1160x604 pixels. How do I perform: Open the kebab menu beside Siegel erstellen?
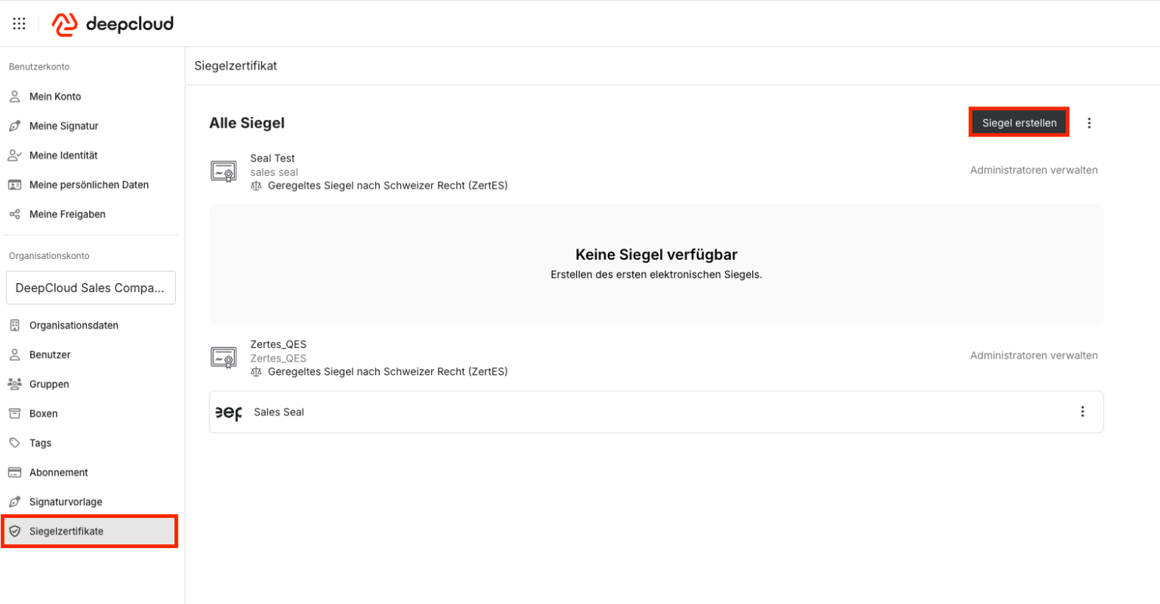click(1089, 122)
